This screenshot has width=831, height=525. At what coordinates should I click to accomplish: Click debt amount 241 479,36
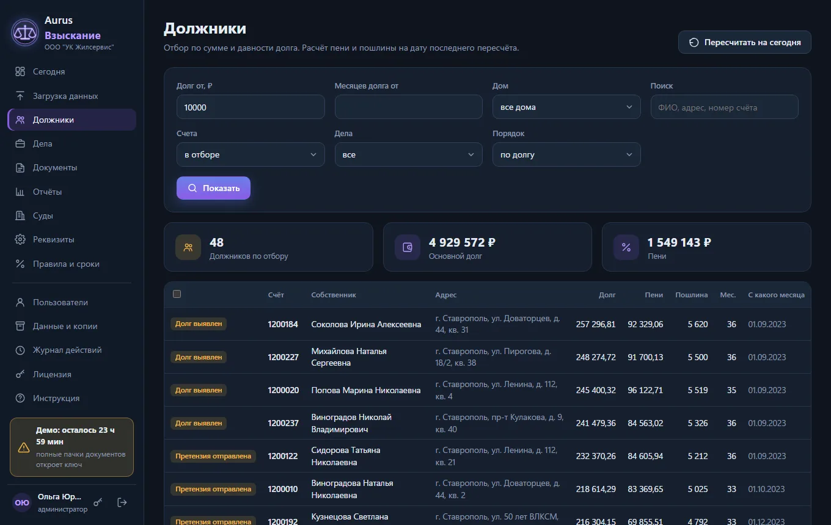coord(596,423)
